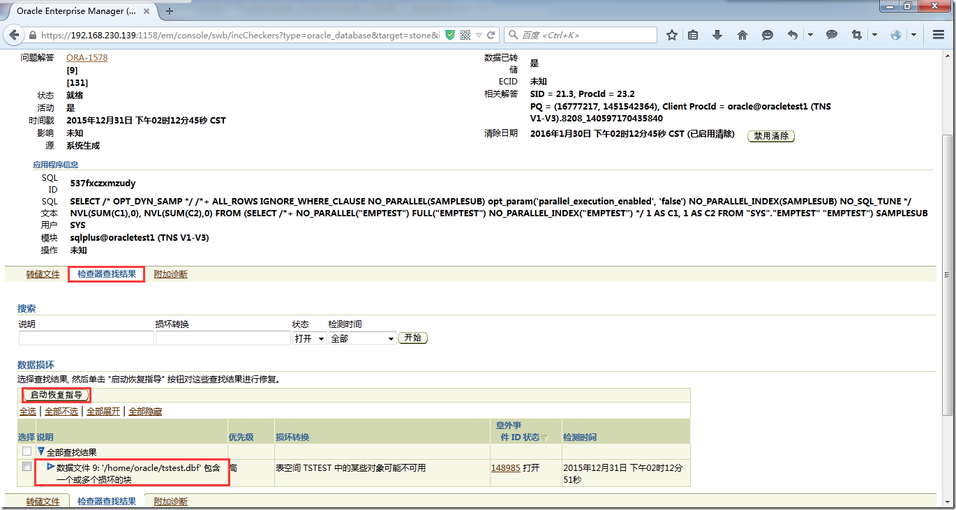This screenshot has width=956, height=510.
Task: Click the 全部隐藏 link
Action: coord(145,412)
